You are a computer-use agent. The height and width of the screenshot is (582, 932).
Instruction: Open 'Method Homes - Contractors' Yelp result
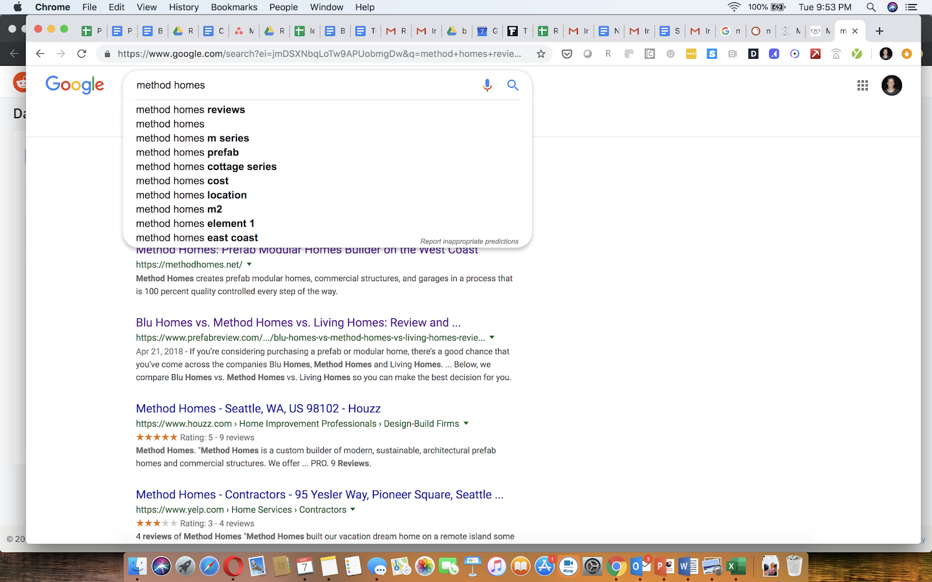coord(320,495)
